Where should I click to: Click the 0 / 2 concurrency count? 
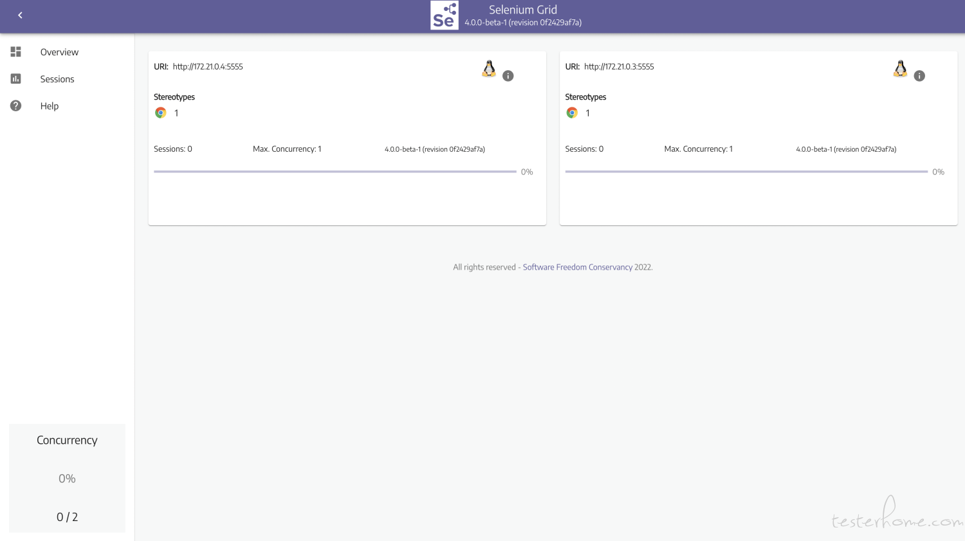67,517
